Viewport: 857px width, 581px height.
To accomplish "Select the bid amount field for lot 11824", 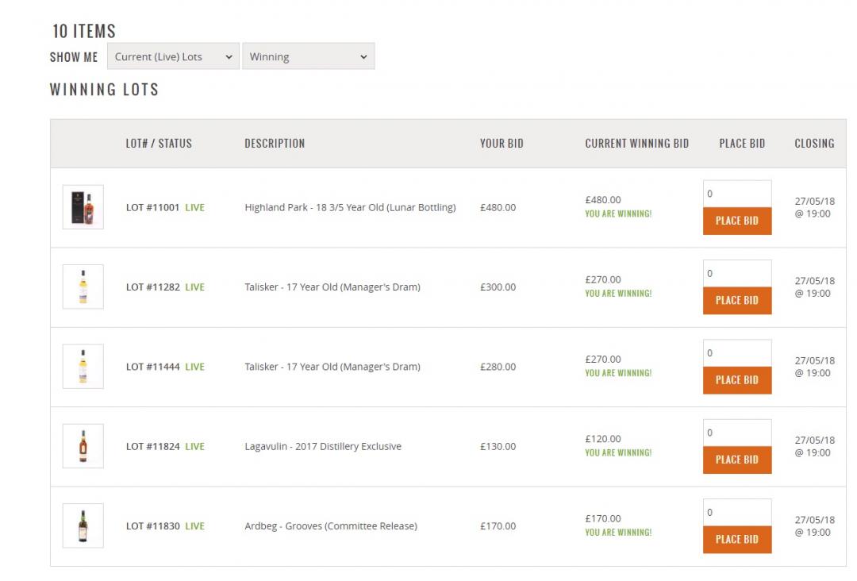I will (736, 433).
